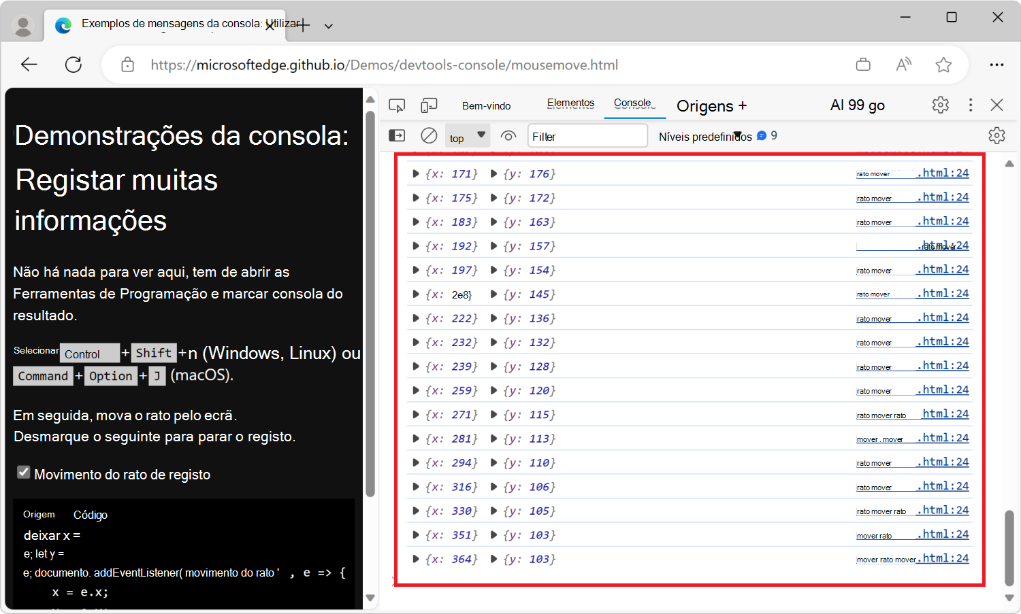Expand {x: 294} object

[416, 463]
